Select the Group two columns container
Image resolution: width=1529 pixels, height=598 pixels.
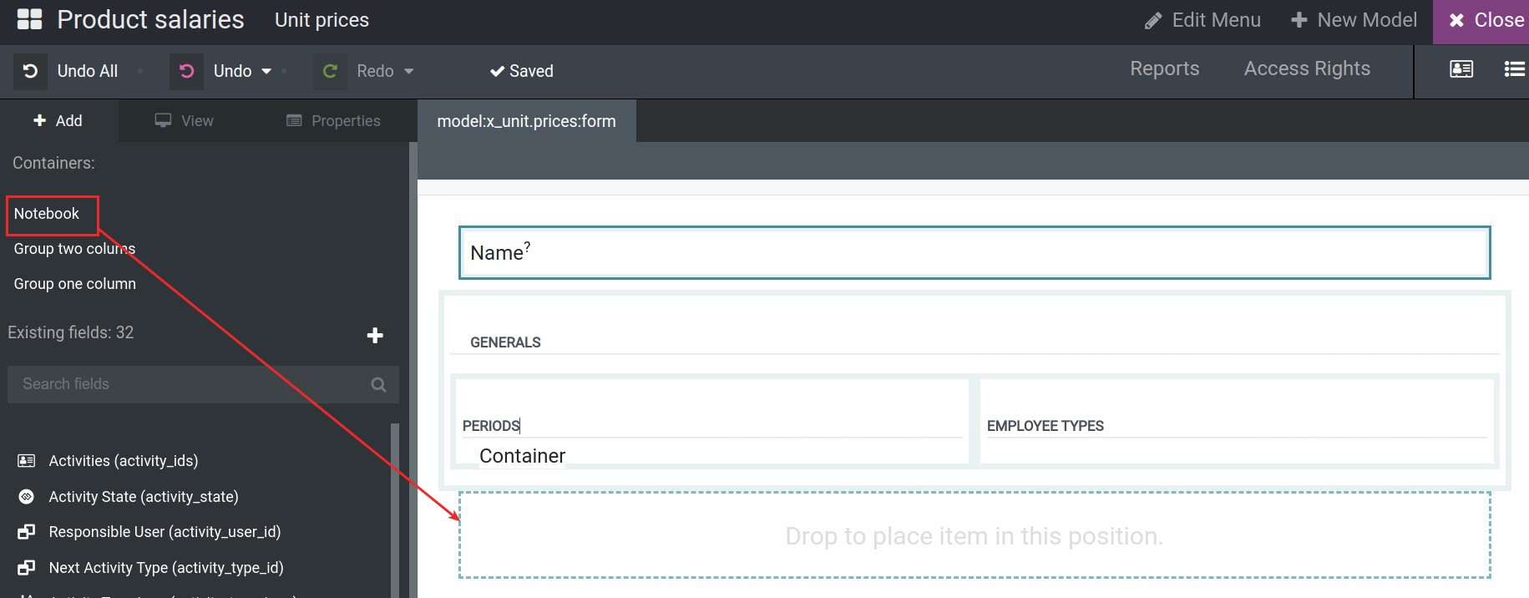pos(74,249)
